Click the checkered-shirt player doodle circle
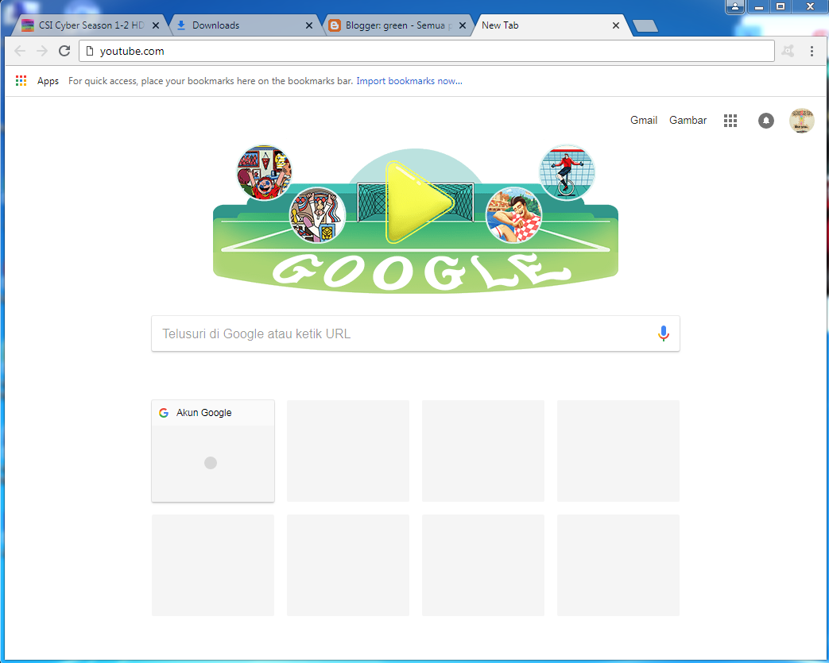 (513, 215)
